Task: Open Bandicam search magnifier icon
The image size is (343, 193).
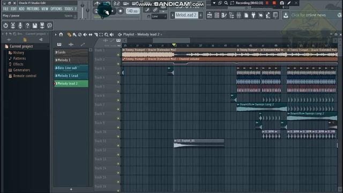Action: click(226, 3)
